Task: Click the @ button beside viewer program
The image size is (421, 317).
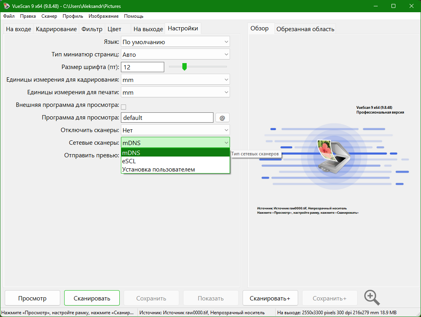Action: click(x=222, y=117)
